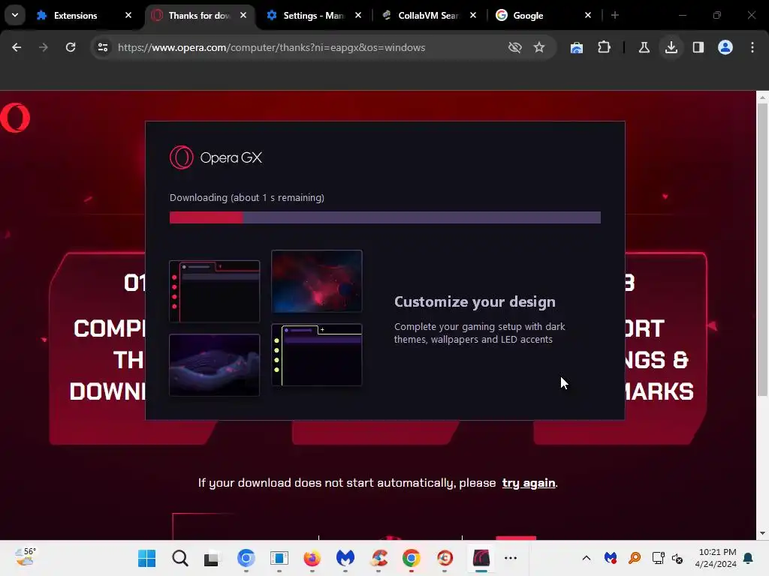Close the Settings tab
The height and width of the screenshot is (576, 769).
[358, 15]
